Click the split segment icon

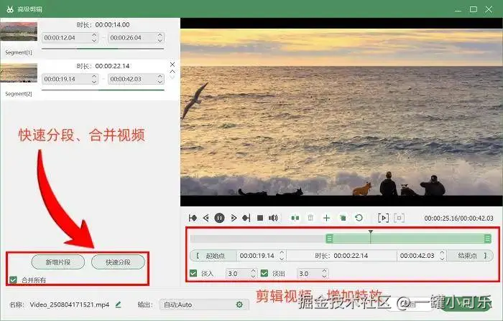pos(295,218)
